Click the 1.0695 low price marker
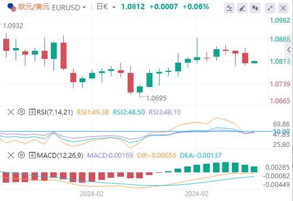Viewport: 293px width, 201px height. click(156, 98)
